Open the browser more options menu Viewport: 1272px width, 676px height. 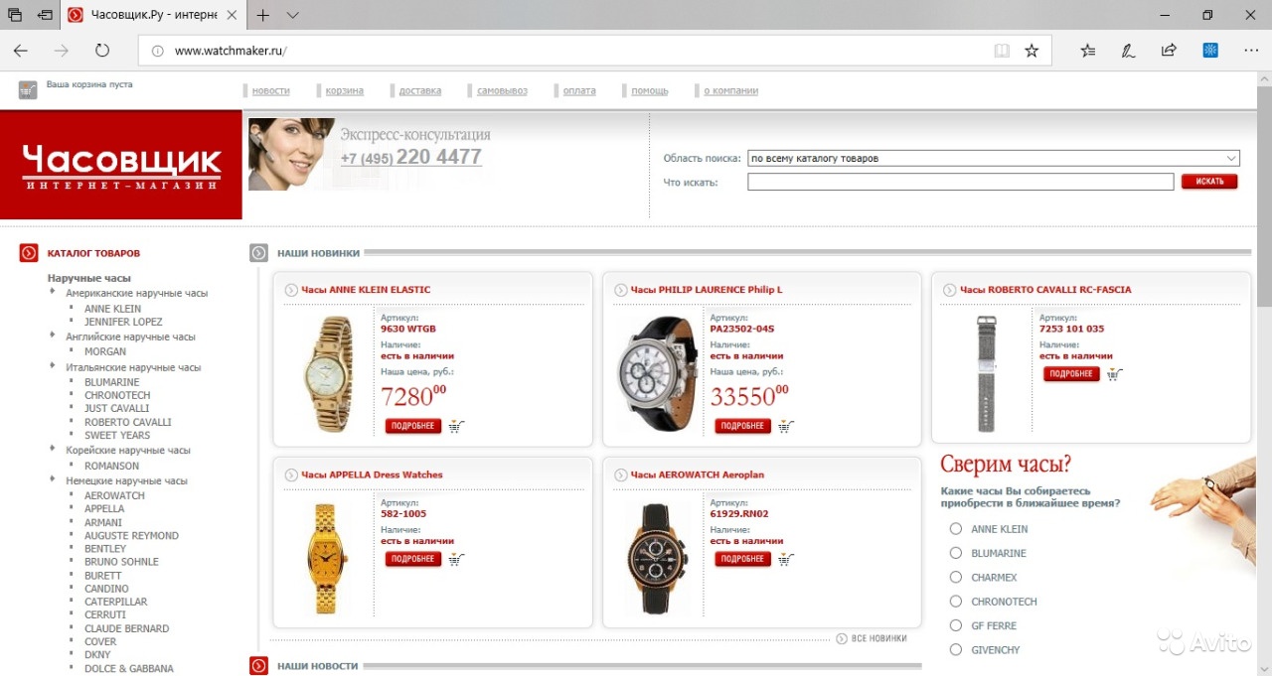click(1251, 51)
